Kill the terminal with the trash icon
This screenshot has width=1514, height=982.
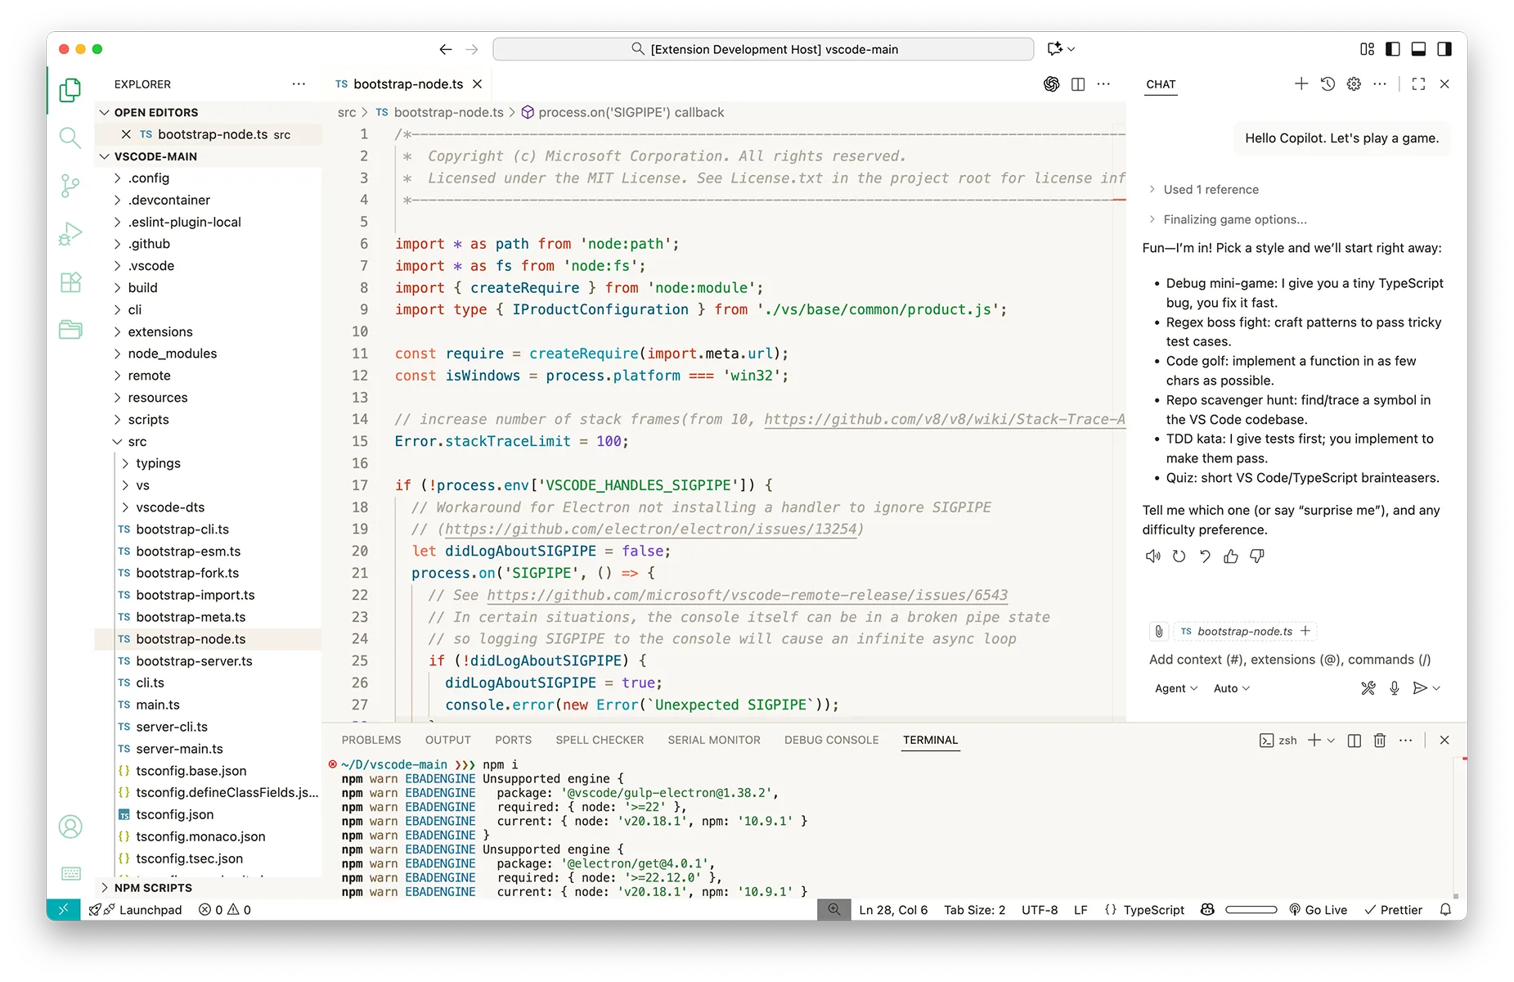tap(1380, 740)
